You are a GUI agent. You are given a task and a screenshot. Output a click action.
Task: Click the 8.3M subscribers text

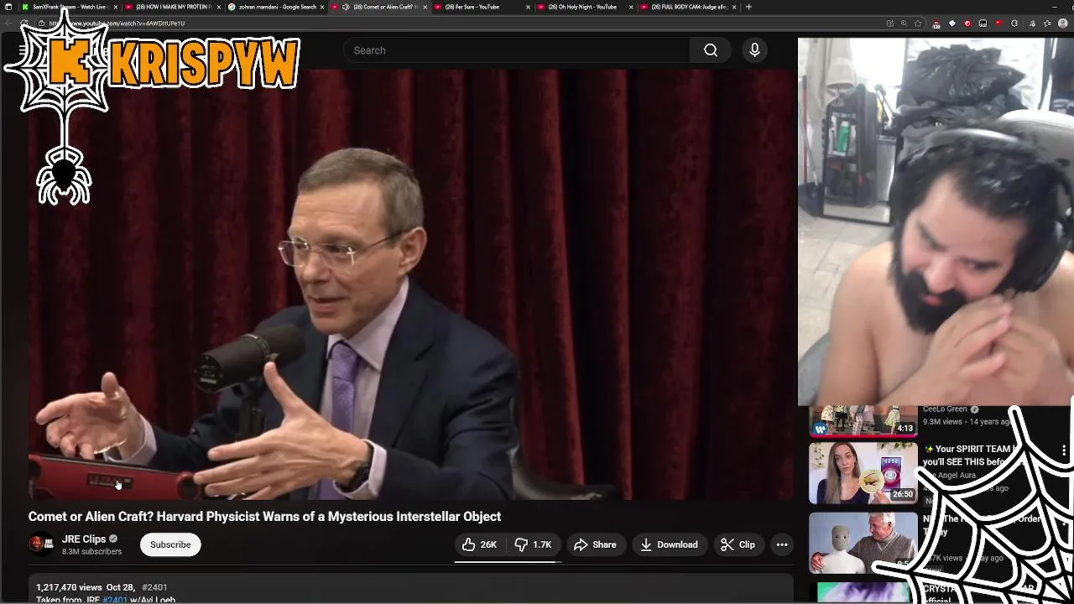tap(91, 552)
